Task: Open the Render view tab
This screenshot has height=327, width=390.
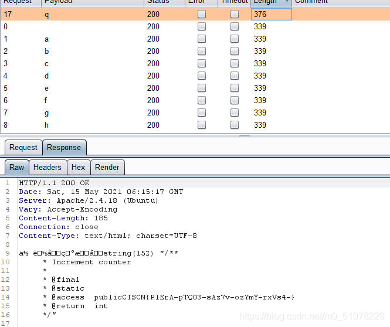Action: point(107,167)
